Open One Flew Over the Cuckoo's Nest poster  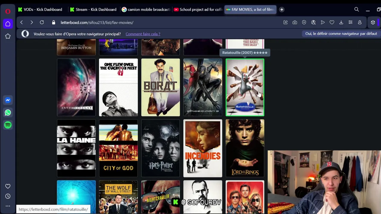[118, 87]
